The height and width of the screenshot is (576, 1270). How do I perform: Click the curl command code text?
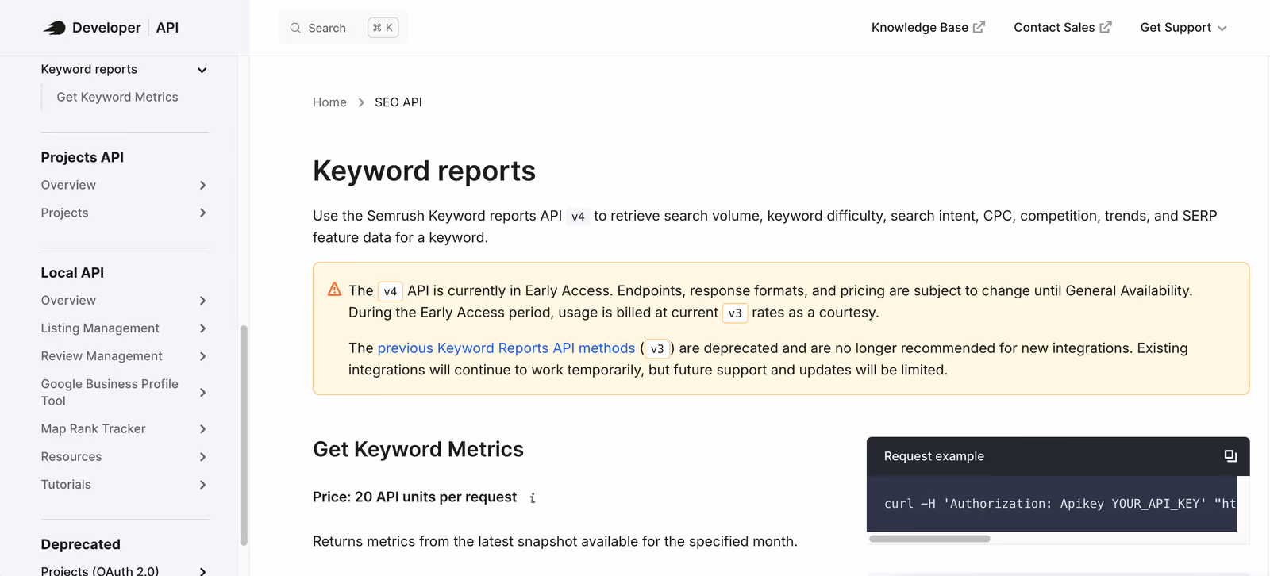click(1060, 504)
